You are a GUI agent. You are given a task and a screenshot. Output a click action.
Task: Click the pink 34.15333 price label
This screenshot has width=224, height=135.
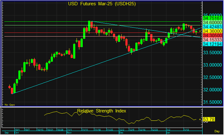tap(212, 39)
